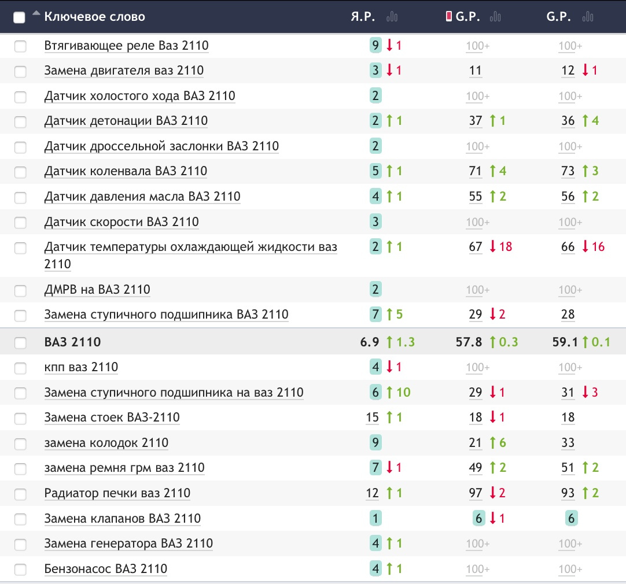Tick the select-all checkbox in the table header
This screenshot has width=626, height=584.
click(19, 17)
